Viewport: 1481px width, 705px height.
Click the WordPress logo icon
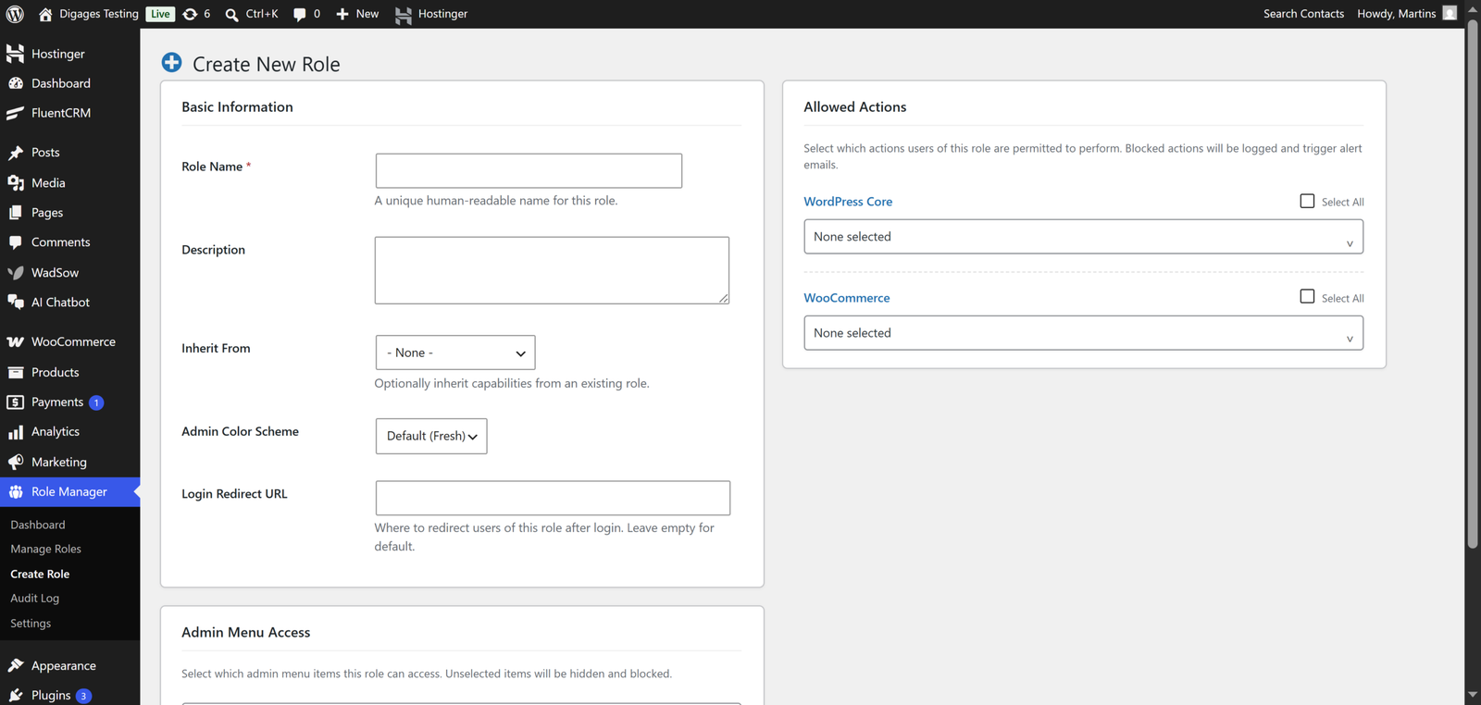[x=15, y=14]
